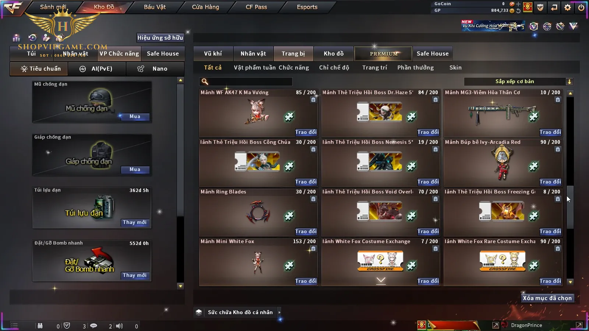The width and height of the screenshot is (589, 331).
Task: Open the settings gear icon
Action: tap(568, 7)
